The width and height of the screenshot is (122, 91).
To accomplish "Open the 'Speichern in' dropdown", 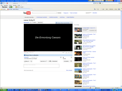I will [x=43, y=61].
